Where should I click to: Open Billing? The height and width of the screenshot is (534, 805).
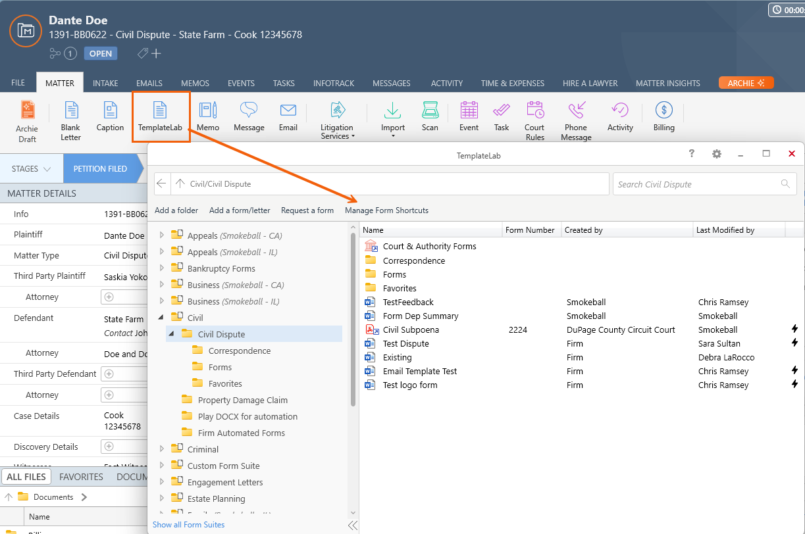664,117
